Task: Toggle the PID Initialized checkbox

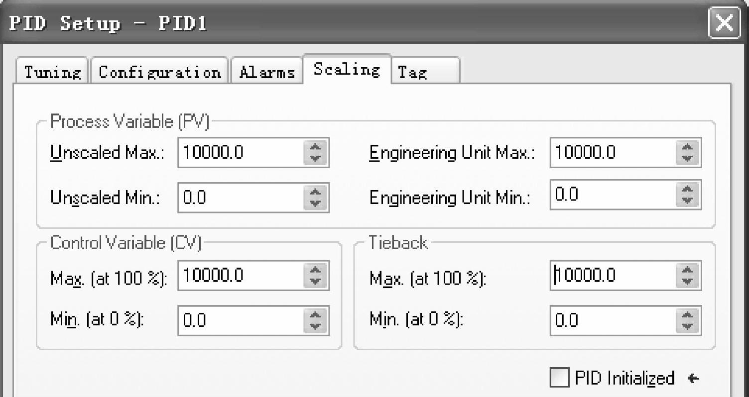Action: click(559, 378)
